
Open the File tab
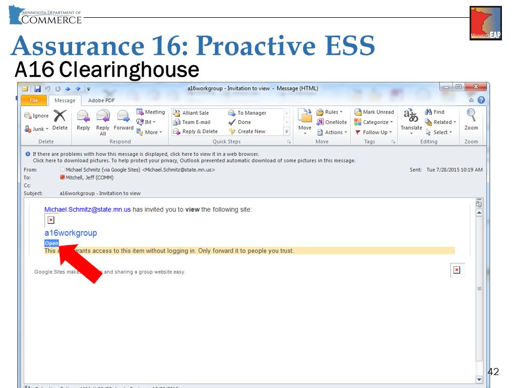point(34,100)
